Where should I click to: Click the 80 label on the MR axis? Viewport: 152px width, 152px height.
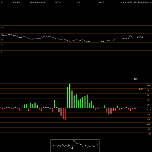tap(148, 90)
